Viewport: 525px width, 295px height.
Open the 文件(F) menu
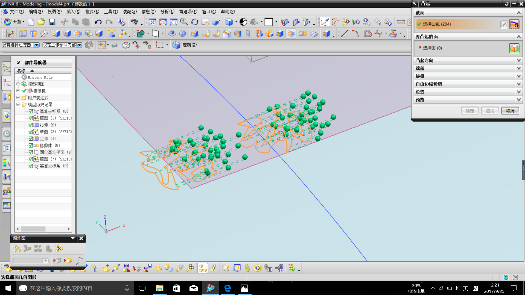pos(17,12)
